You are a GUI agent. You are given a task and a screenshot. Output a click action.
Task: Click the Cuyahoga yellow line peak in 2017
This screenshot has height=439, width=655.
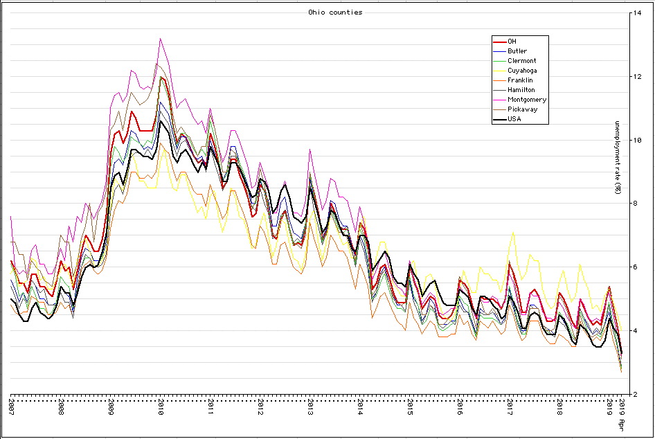click(x=513, y=232)
